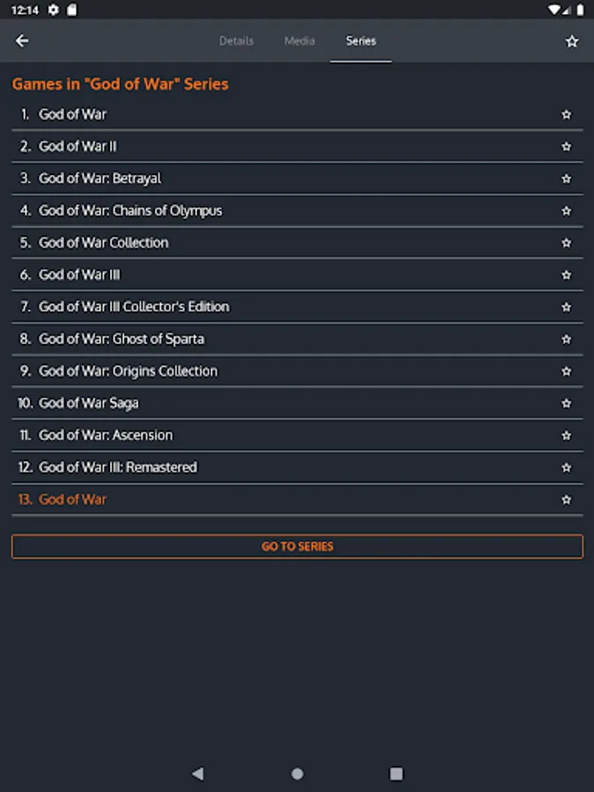The width and height of the screenshot is (594, 792).
Task: Star God of War: Chains of Olympus
Action: pos(566,211)
